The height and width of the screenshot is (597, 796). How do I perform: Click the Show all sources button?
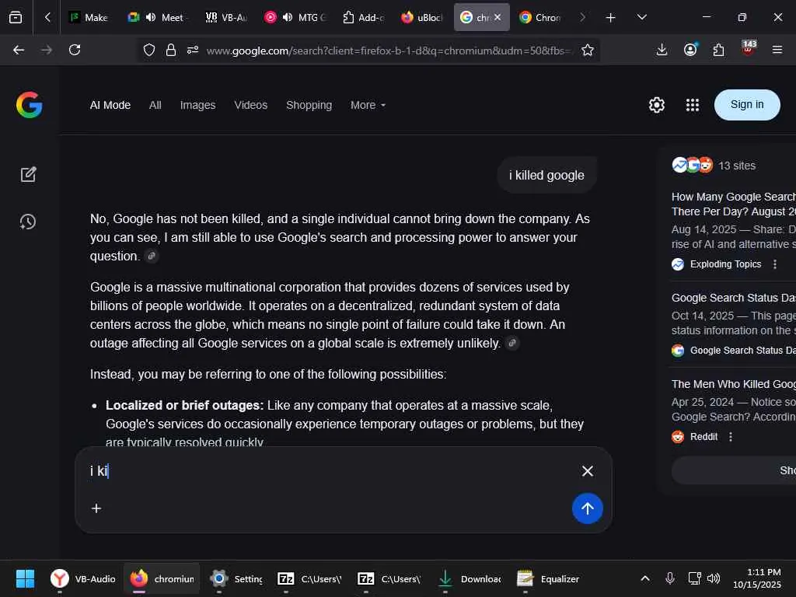tap(734, 470)
